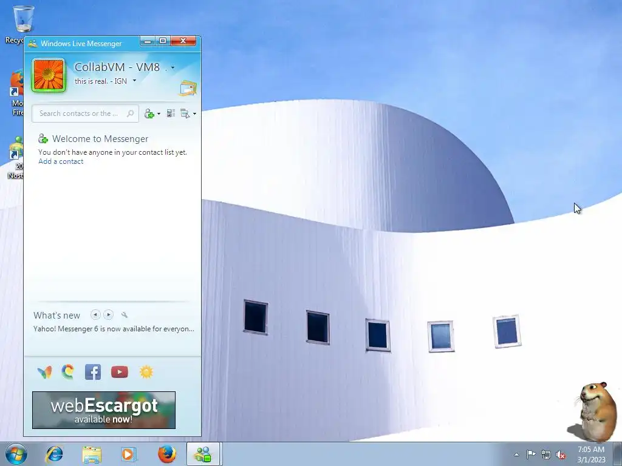Viewport: 622px width, 466px height.
Task: Click the 'this is real. - IGN' message
Action: tap(101, 81)
